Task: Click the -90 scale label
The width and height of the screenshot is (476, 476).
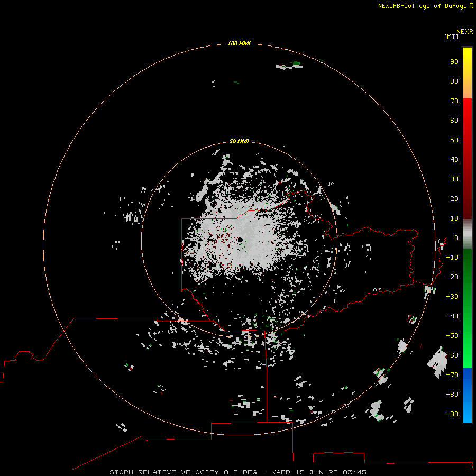Action: tap(452, 414)
